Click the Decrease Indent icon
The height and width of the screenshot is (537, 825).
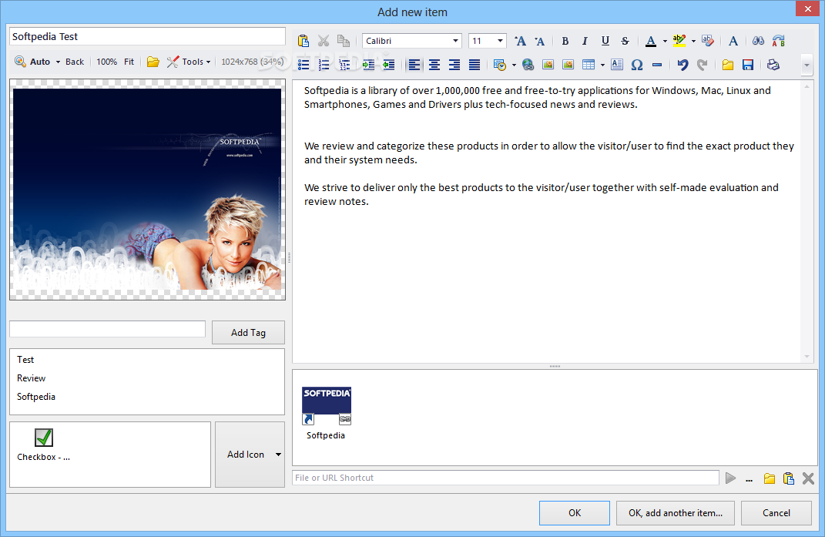click(x=388, y=64)
